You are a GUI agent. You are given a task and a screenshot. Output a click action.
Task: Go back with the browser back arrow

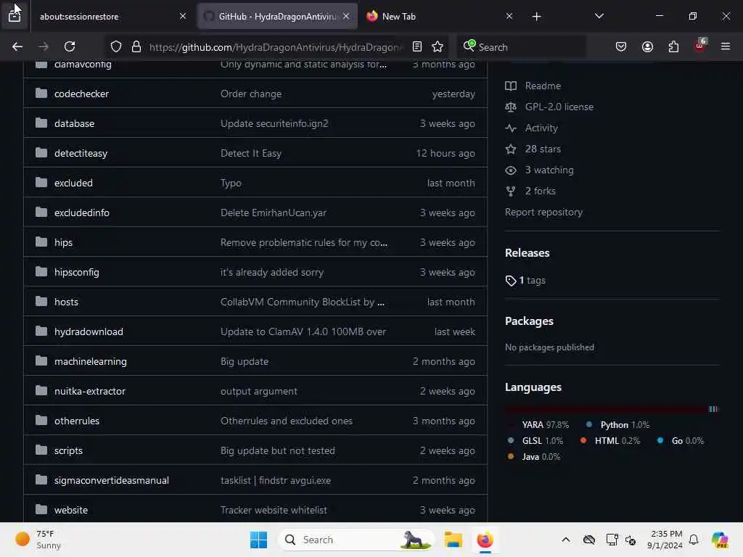(x=17, y=46)
